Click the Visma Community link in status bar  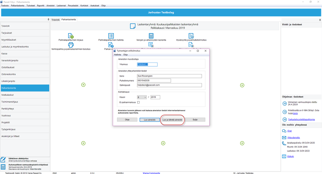tap(151, 173)
